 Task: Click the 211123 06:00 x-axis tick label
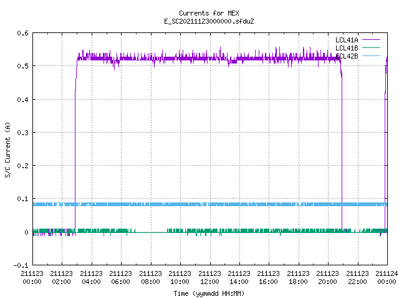pyautogui.click(x=120, y=278)
